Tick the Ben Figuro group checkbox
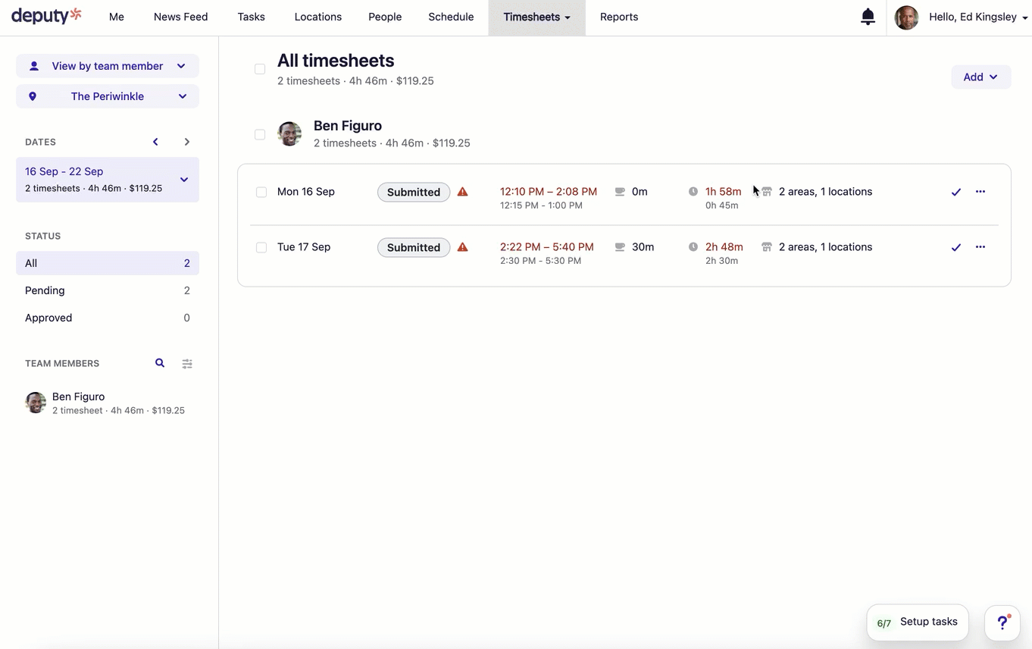Screen dimensions: 1032x649 (x=260, y=134)
